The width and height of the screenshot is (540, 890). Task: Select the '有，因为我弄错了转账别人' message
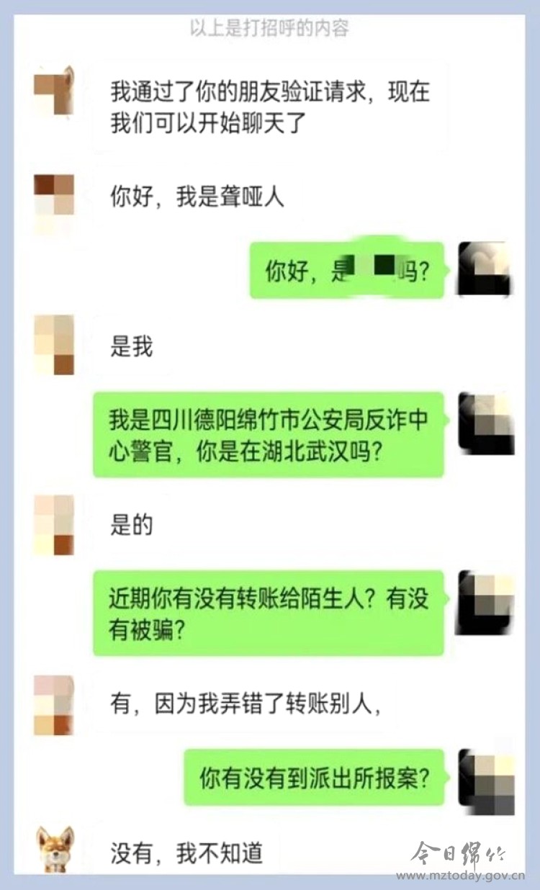[x=246, y=703]
